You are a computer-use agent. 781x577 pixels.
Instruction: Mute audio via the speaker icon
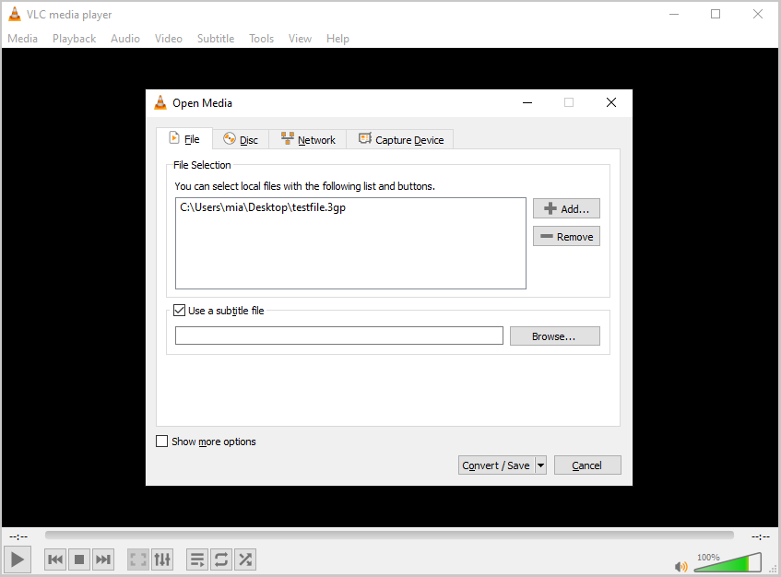pyautogui.click(x=680, y=567)
